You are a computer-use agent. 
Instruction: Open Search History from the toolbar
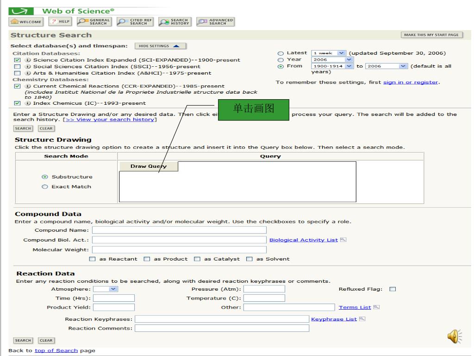click(175, 22)
